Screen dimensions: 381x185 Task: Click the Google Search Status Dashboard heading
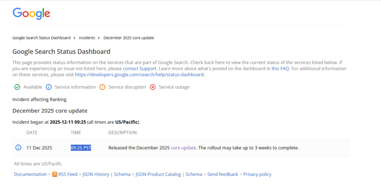[61, 51]
